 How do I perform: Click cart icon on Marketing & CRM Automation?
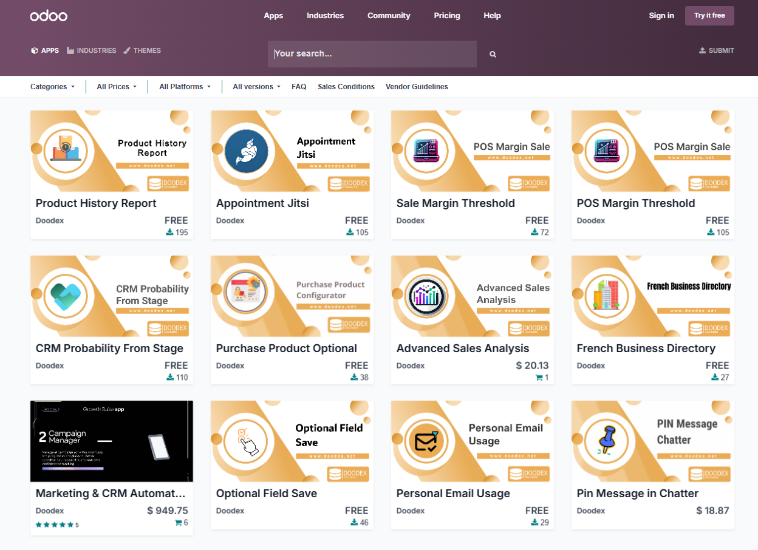[178, 523]
